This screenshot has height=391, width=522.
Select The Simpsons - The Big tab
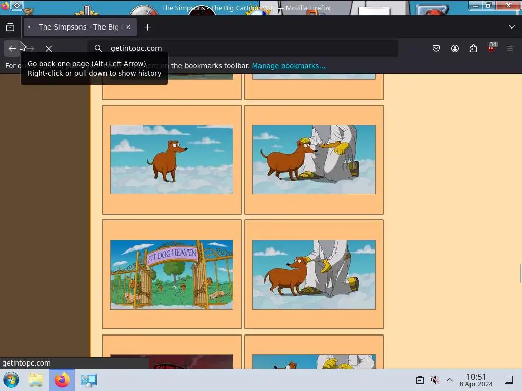pyautogui.click(x=80, y=27)
